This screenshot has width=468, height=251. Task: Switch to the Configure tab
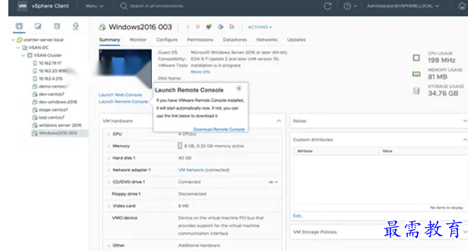[x=166, y=39]
